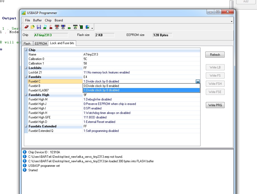The image size is (257, 194).
Task: Click the Write FSE button
Action: pyautogui.click(x=215, y=92)
